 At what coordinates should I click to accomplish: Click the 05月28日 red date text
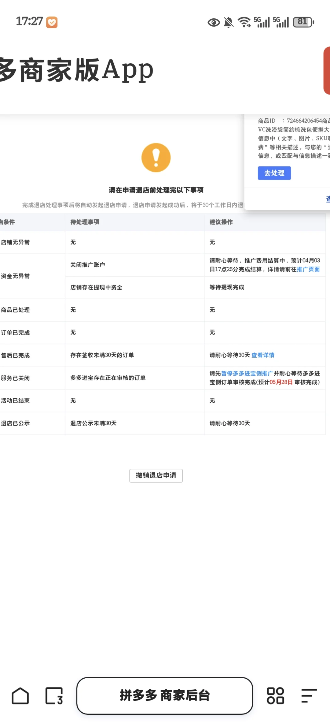pyautogui.click(x=281, y=382)
